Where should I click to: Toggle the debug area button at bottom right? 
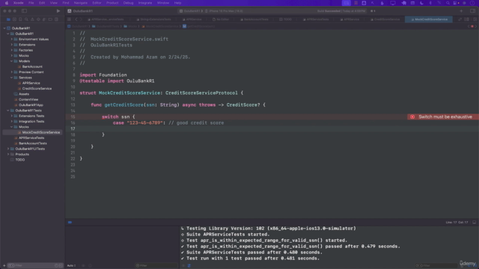[474, 223]
